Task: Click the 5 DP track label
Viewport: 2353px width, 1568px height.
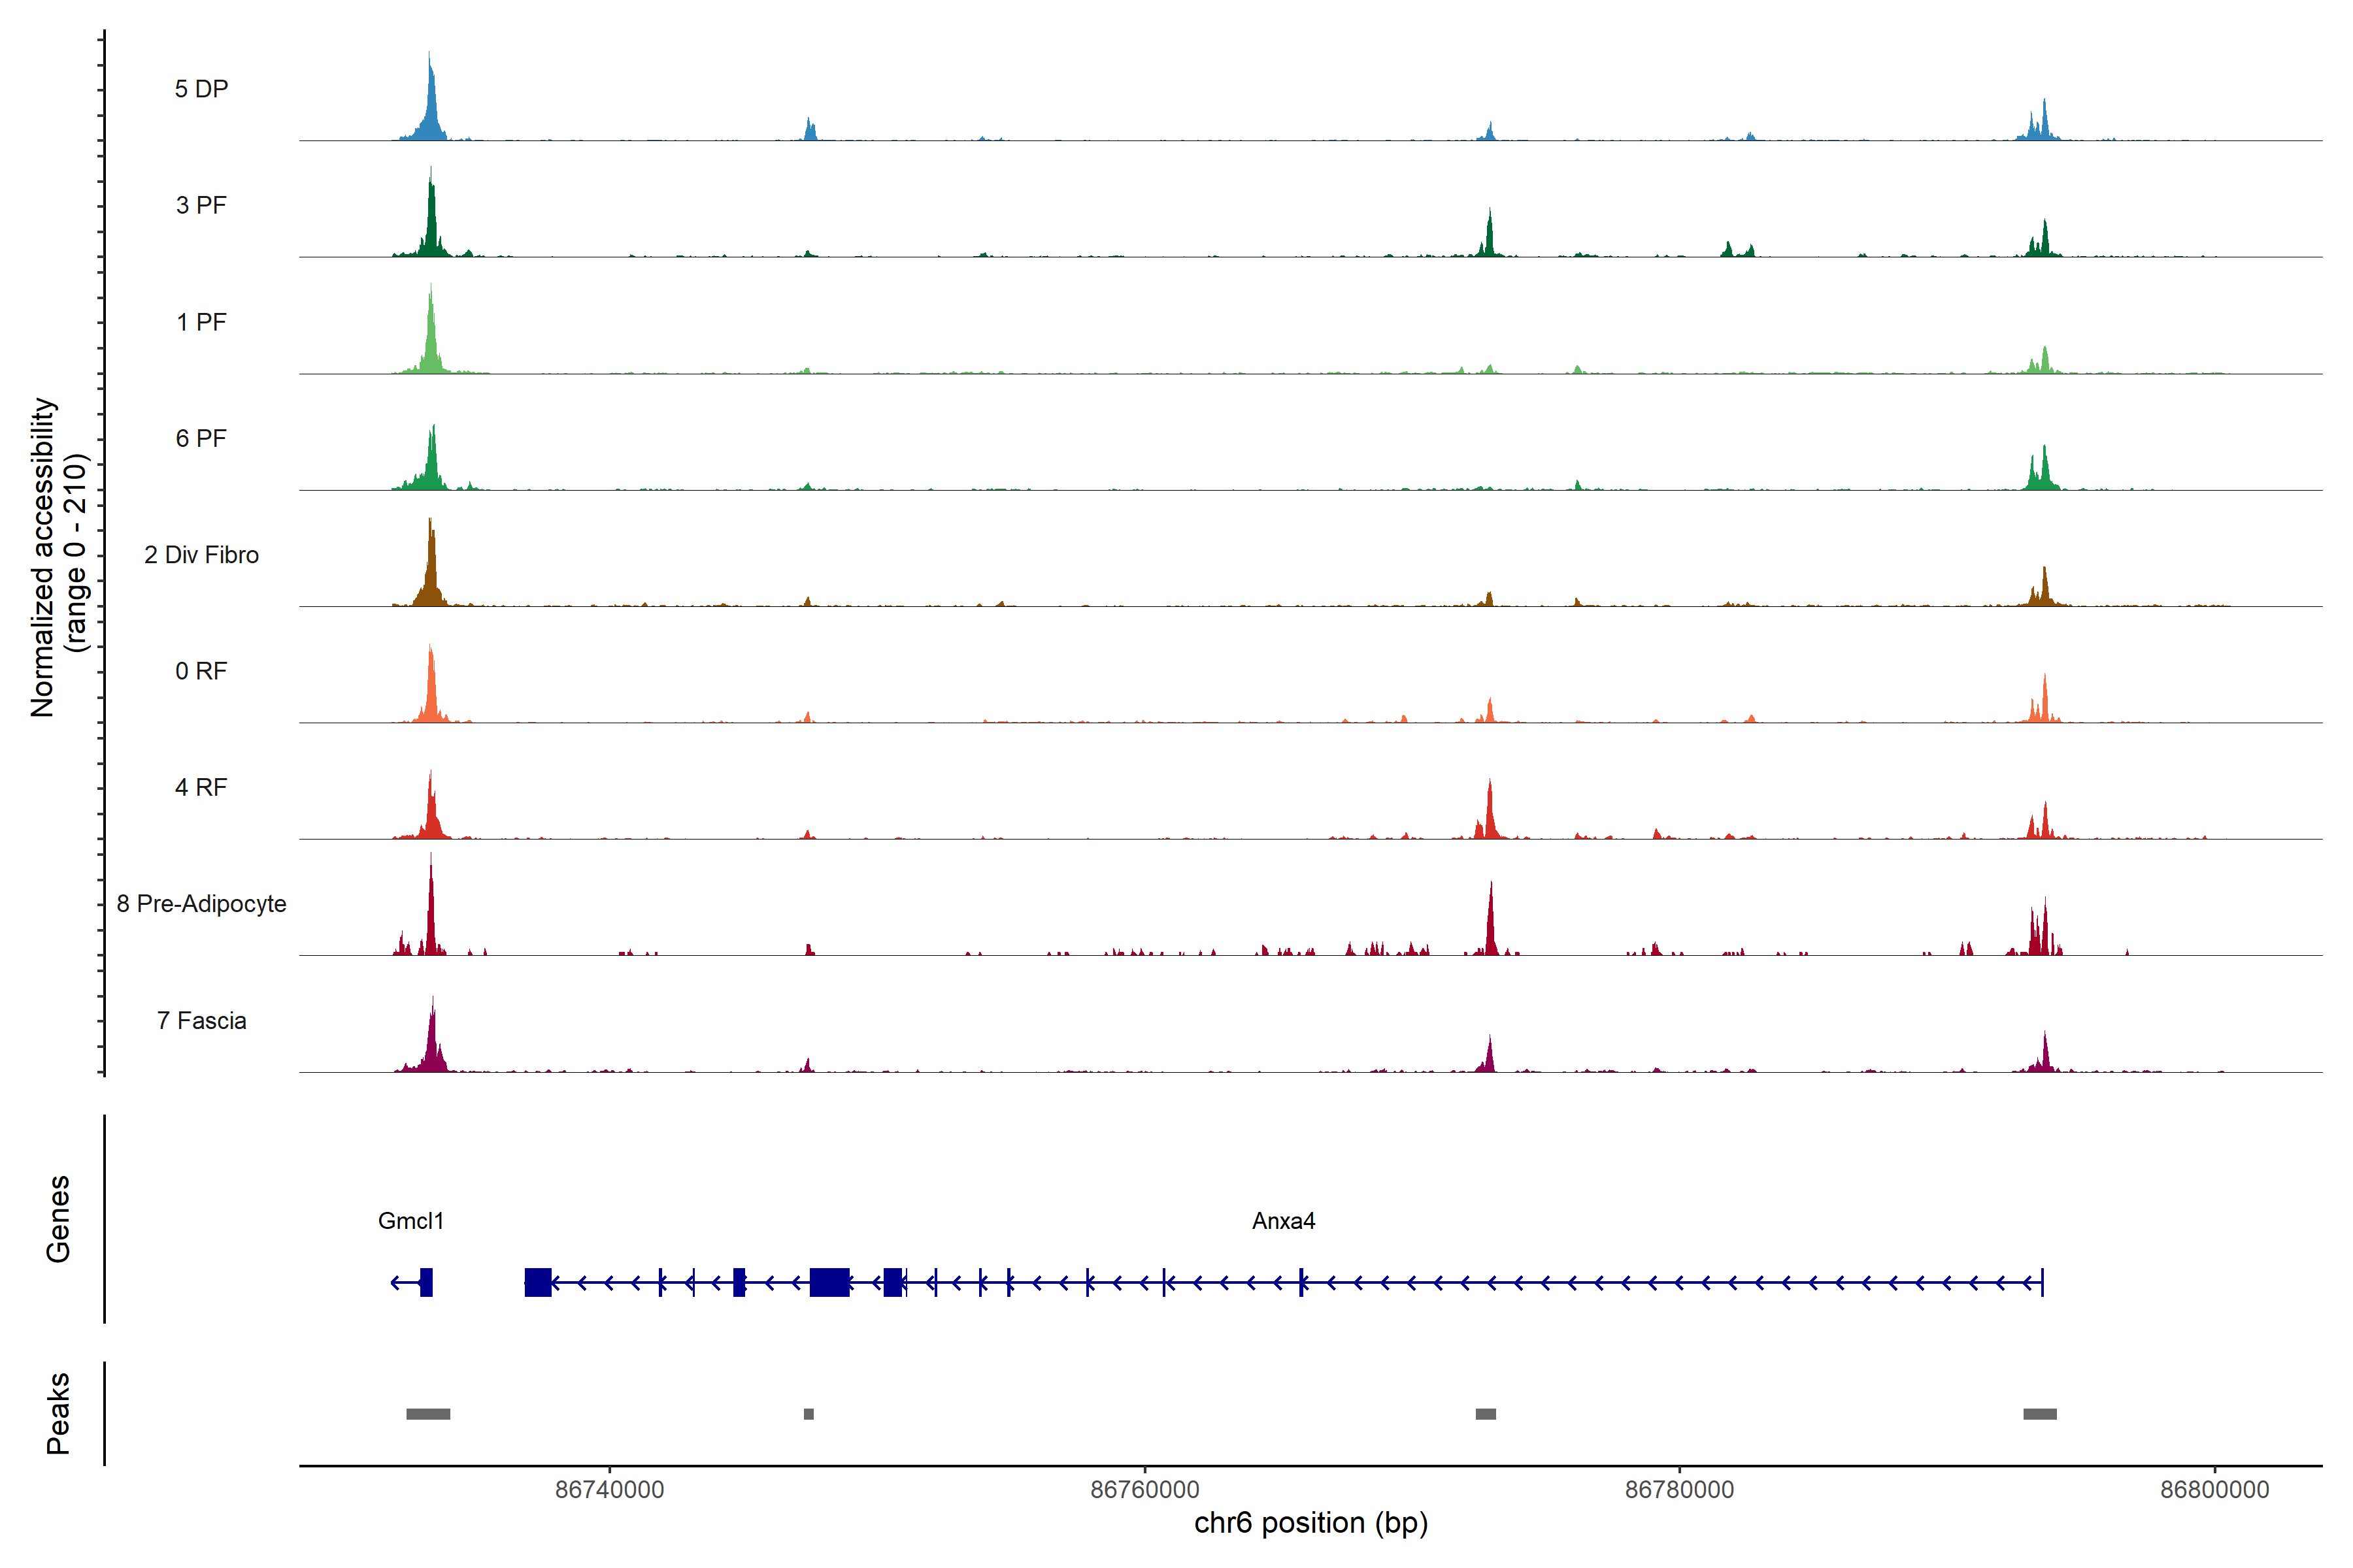Action: click(x=201, y=89)
